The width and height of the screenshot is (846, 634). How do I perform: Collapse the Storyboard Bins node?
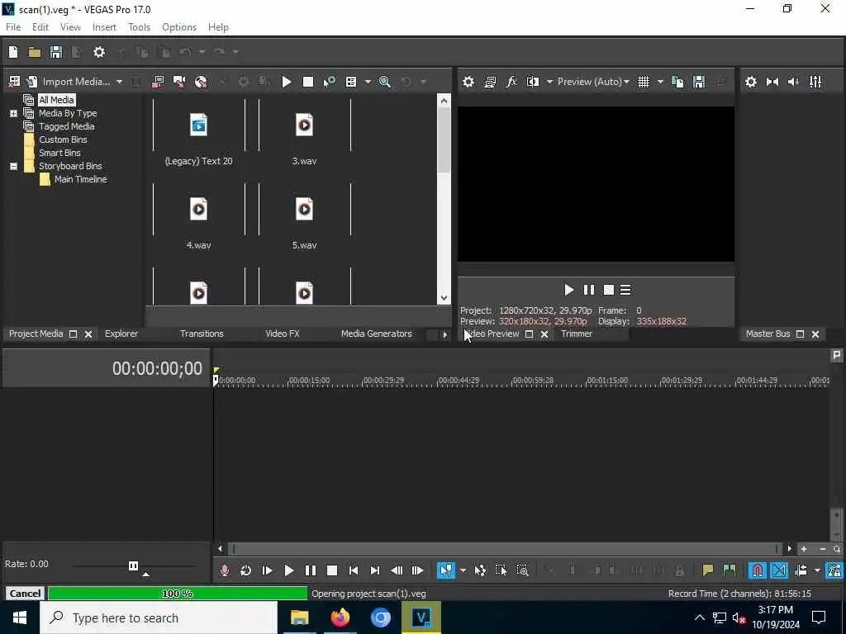coord(13,166)
